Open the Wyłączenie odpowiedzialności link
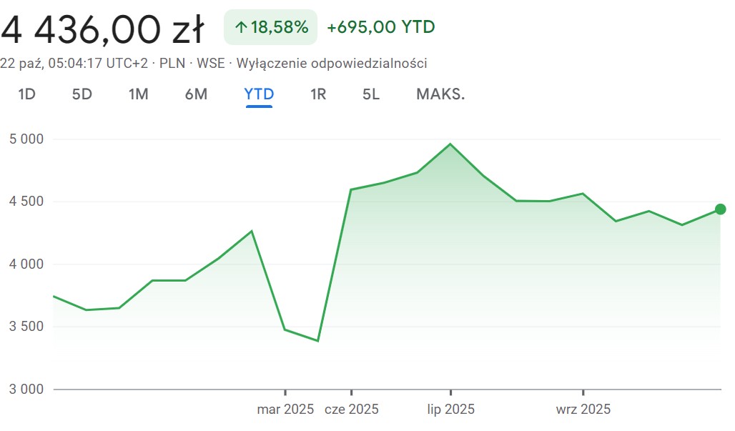735x431 pixels. [x=331, y=63]
